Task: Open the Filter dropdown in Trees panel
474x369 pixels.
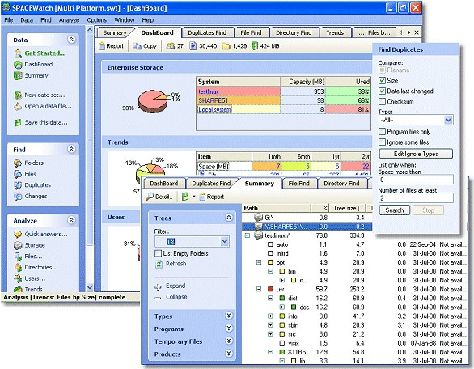Action: (x=224, y=242)
